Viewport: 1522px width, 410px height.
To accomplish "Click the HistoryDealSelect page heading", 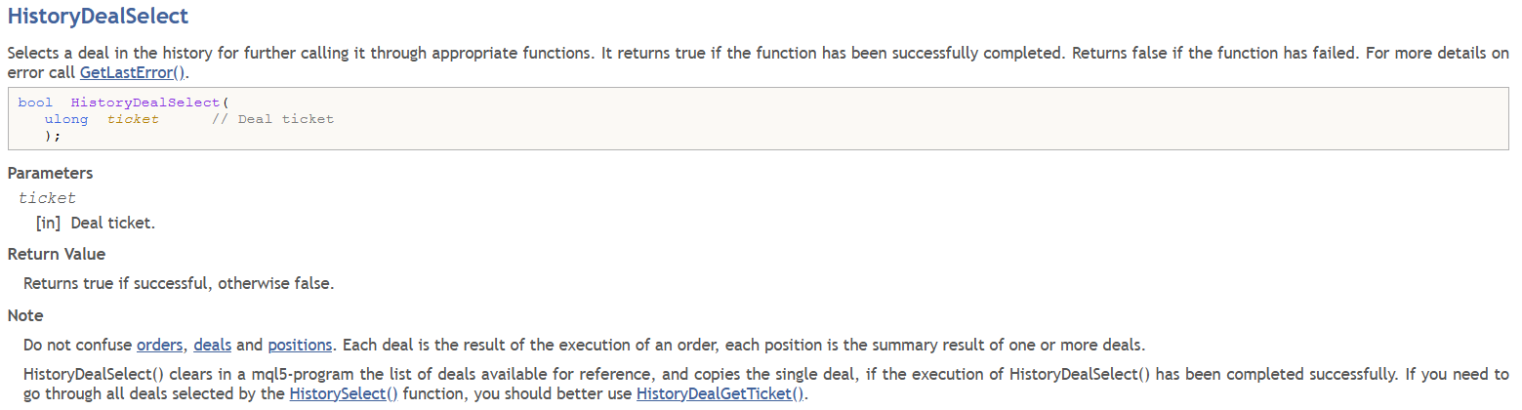I will pyautogui.click(x=98, y=16).
